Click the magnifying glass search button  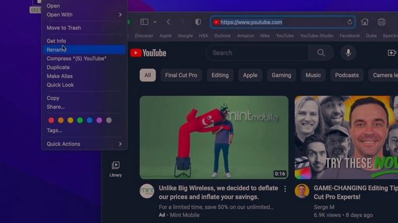click(x=321, y=53)
